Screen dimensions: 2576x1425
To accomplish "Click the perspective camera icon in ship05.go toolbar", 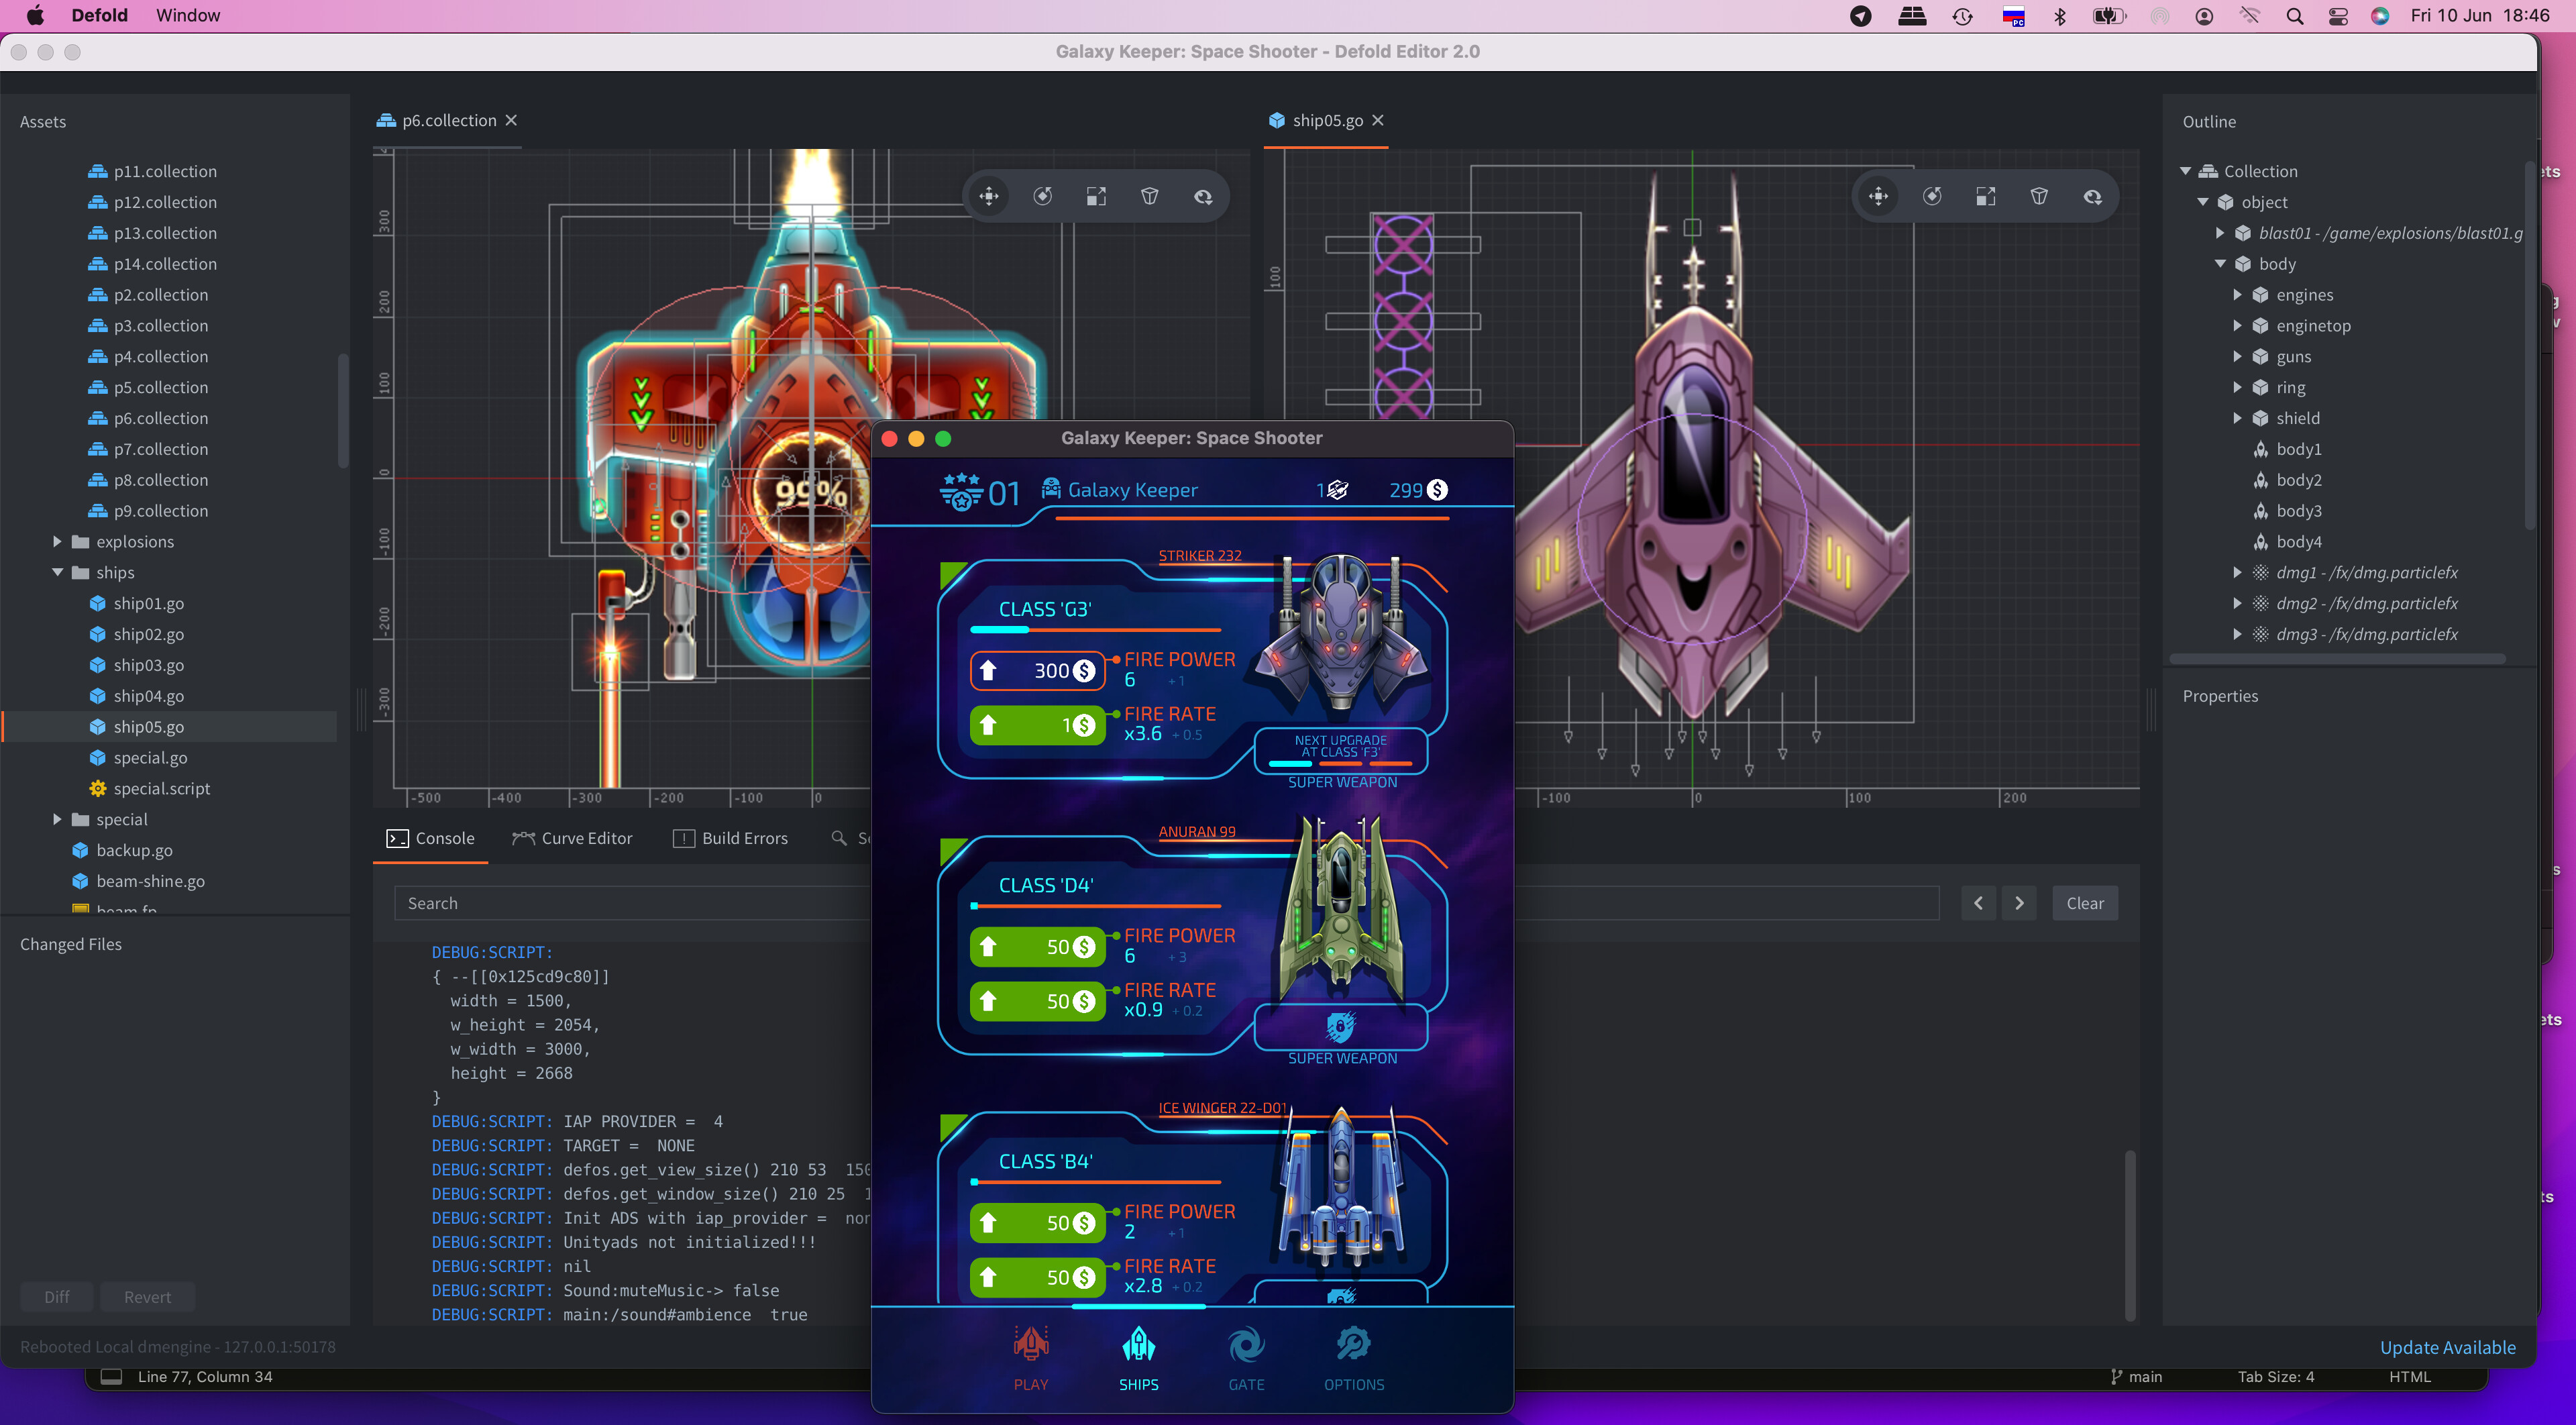I will point(2040,196).
